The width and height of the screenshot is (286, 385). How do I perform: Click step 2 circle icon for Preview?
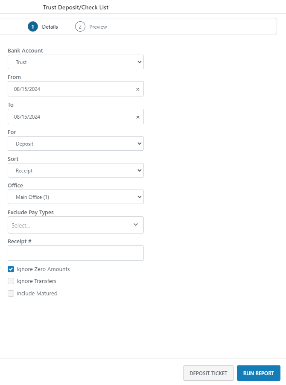point(80,26)
